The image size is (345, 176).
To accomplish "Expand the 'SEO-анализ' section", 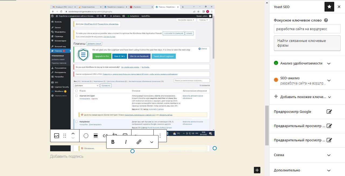I will pyautogui.click(x=329, y=80).
